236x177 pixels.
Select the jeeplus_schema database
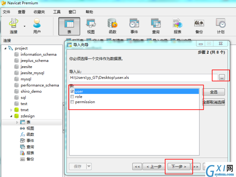35,61
